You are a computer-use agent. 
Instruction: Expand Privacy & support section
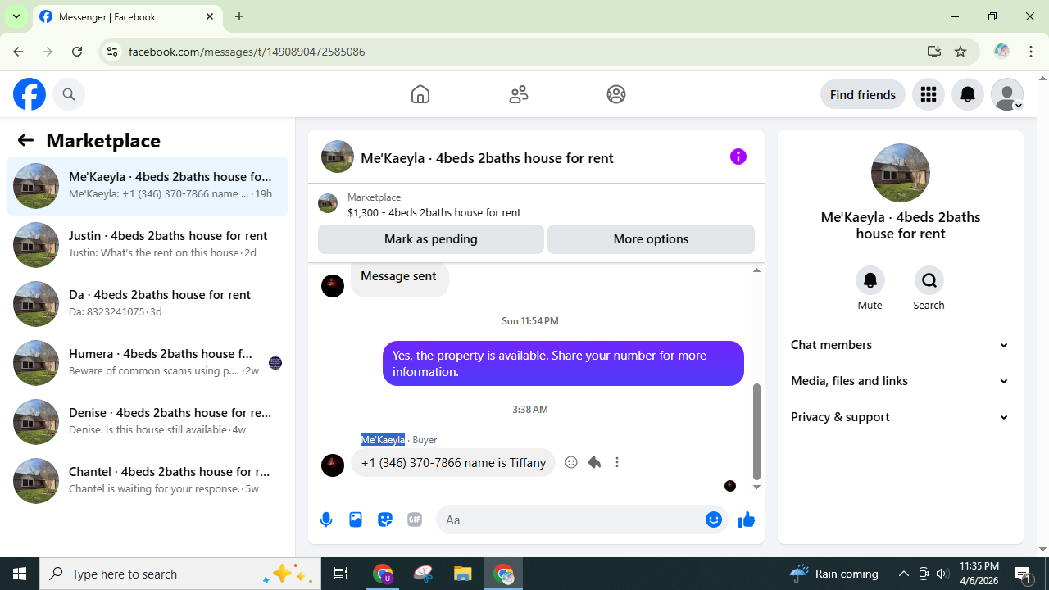(x=900, y=417)
